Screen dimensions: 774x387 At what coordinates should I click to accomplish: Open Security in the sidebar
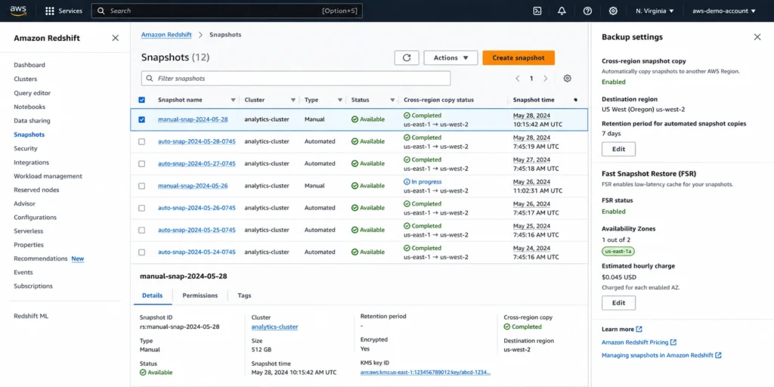click(25, 149)
